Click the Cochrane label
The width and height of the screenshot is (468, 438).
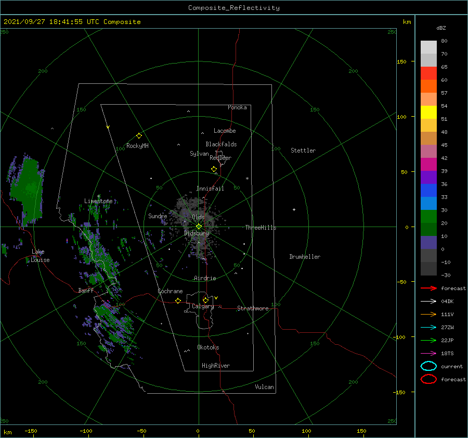click(x=170, y=291)
